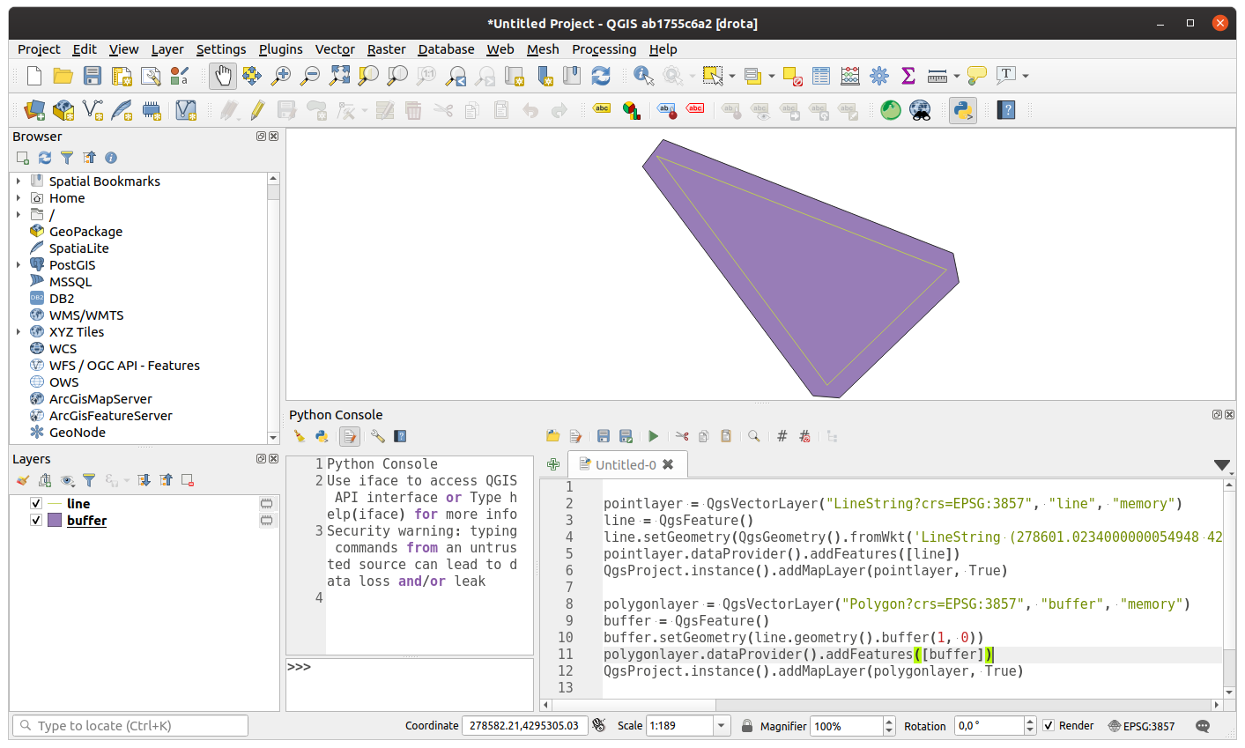
Task: Select the Pan Map tool
Action: pyautogui.click(x=222, y=76)
